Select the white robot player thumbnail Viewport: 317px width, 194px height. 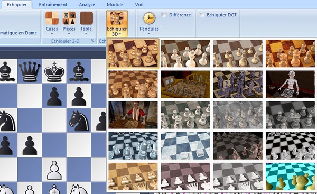tap(290, 84)
